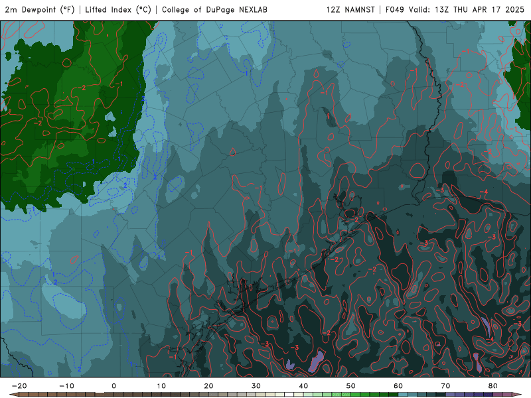Click the '2m Dewpoint (°F)' title text
This screenshot has width=531, height=398.
[40, 10]
